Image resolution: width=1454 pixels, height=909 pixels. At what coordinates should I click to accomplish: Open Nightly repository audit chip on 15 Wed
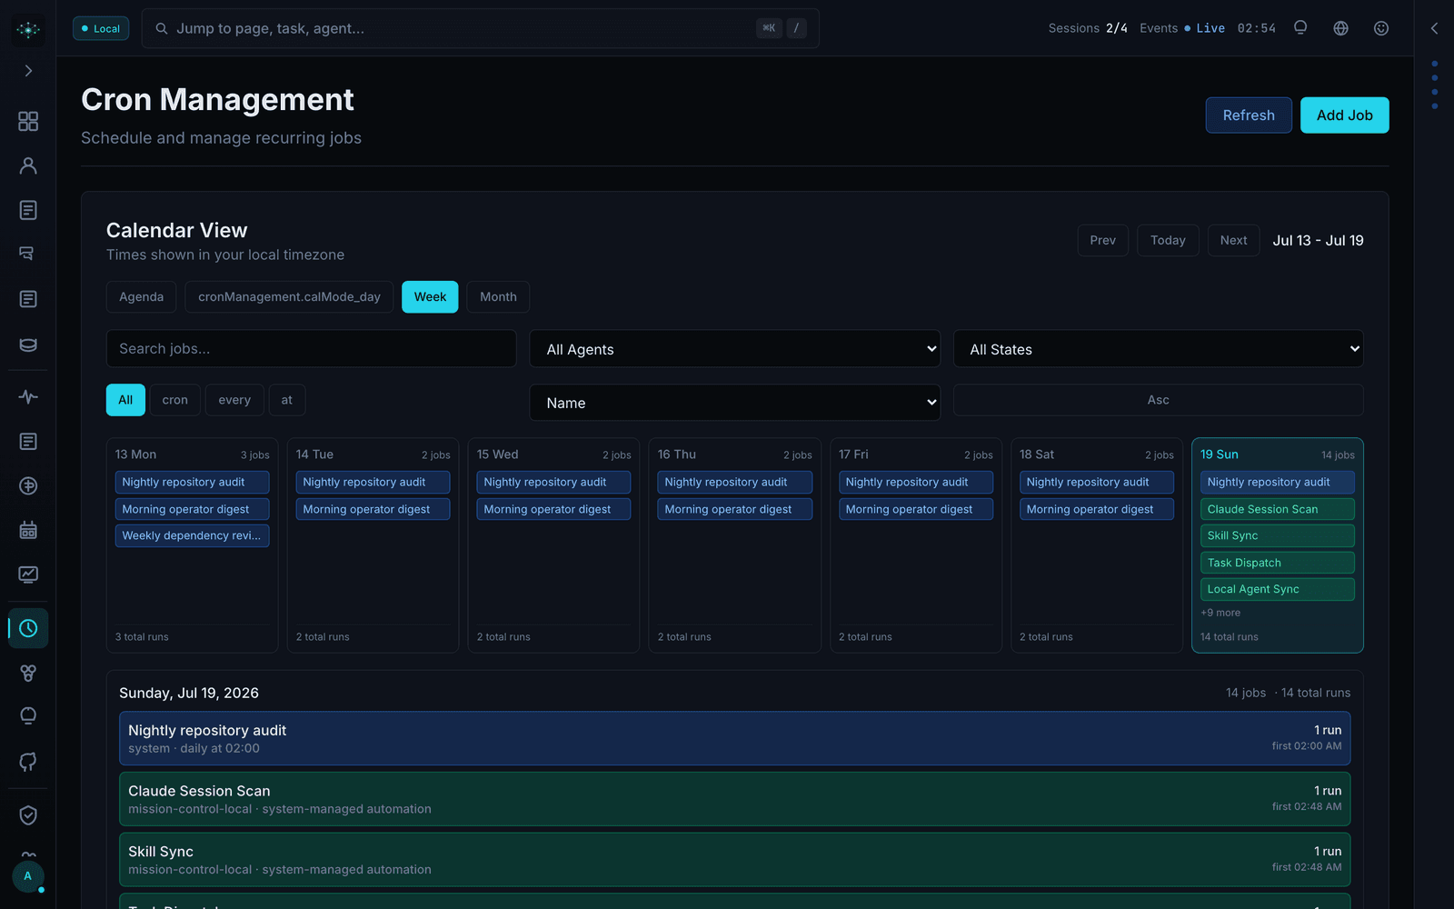[x=553, y=483]
